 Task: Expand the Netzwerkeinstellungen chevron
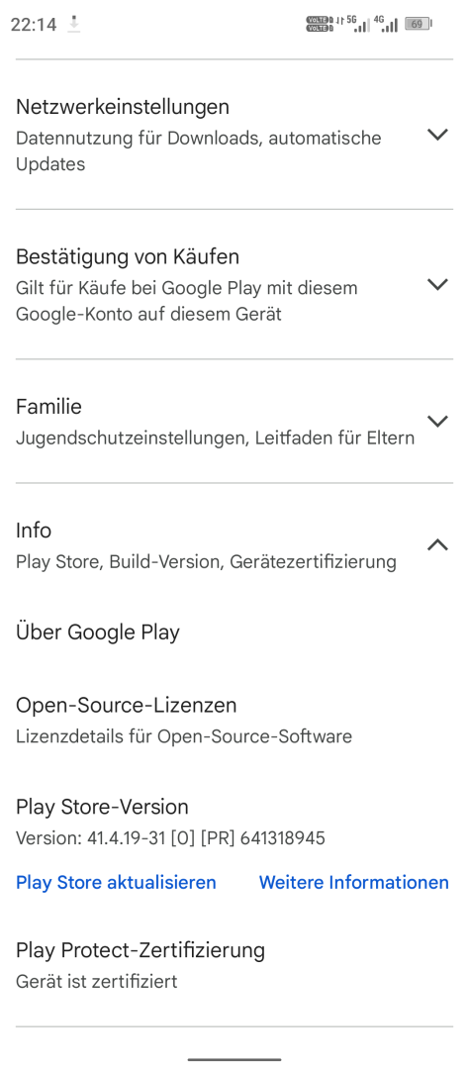tap(437, 135)
